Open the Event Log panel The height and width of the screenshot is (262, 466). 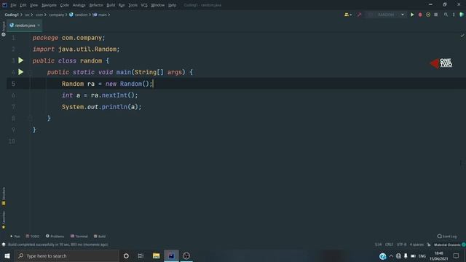447,236
